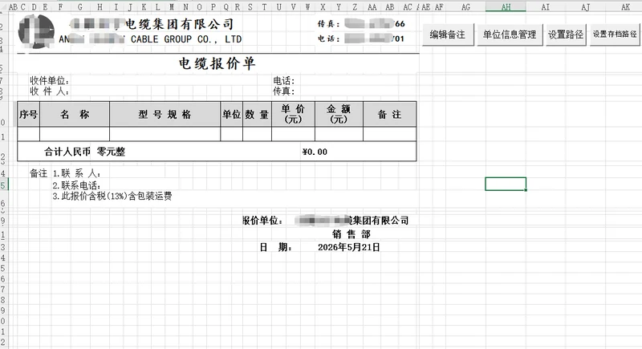The image size is (642, 349).
Task: Click the 1.联系人 remark line
Action: pyautogui.click(x=77, y=173)
